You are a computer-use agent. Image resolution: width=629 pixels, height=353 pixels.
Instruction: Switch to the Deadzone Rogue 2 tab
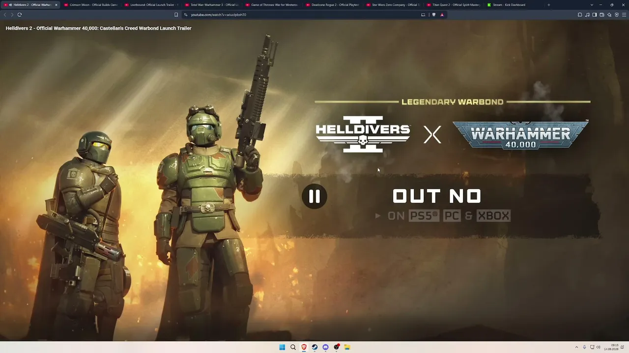tap(332, 5)
